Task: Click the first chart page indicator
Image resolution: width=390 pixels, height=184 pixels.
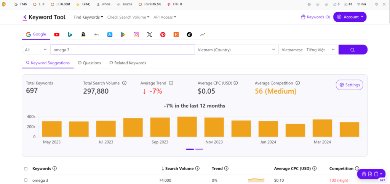Action: [190, 149]
